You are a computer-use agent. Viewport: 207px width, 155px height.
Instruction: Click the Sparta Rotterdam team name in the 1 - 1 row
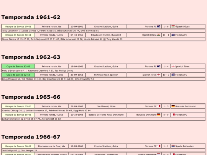184,146
